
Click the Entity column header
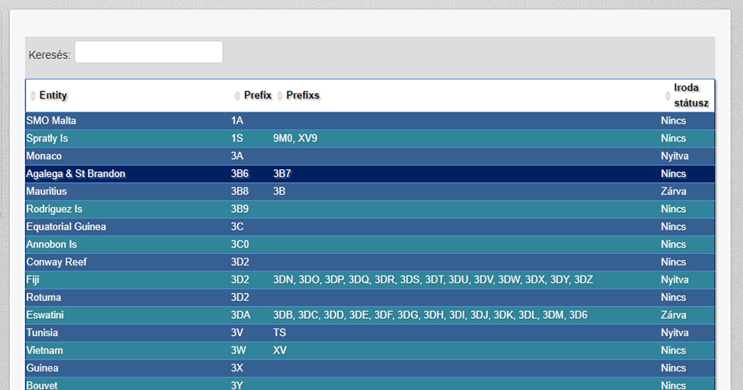click(x=52, y=95)
